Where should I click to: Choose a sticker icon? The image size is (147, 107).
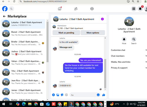(x=62, y=95)
